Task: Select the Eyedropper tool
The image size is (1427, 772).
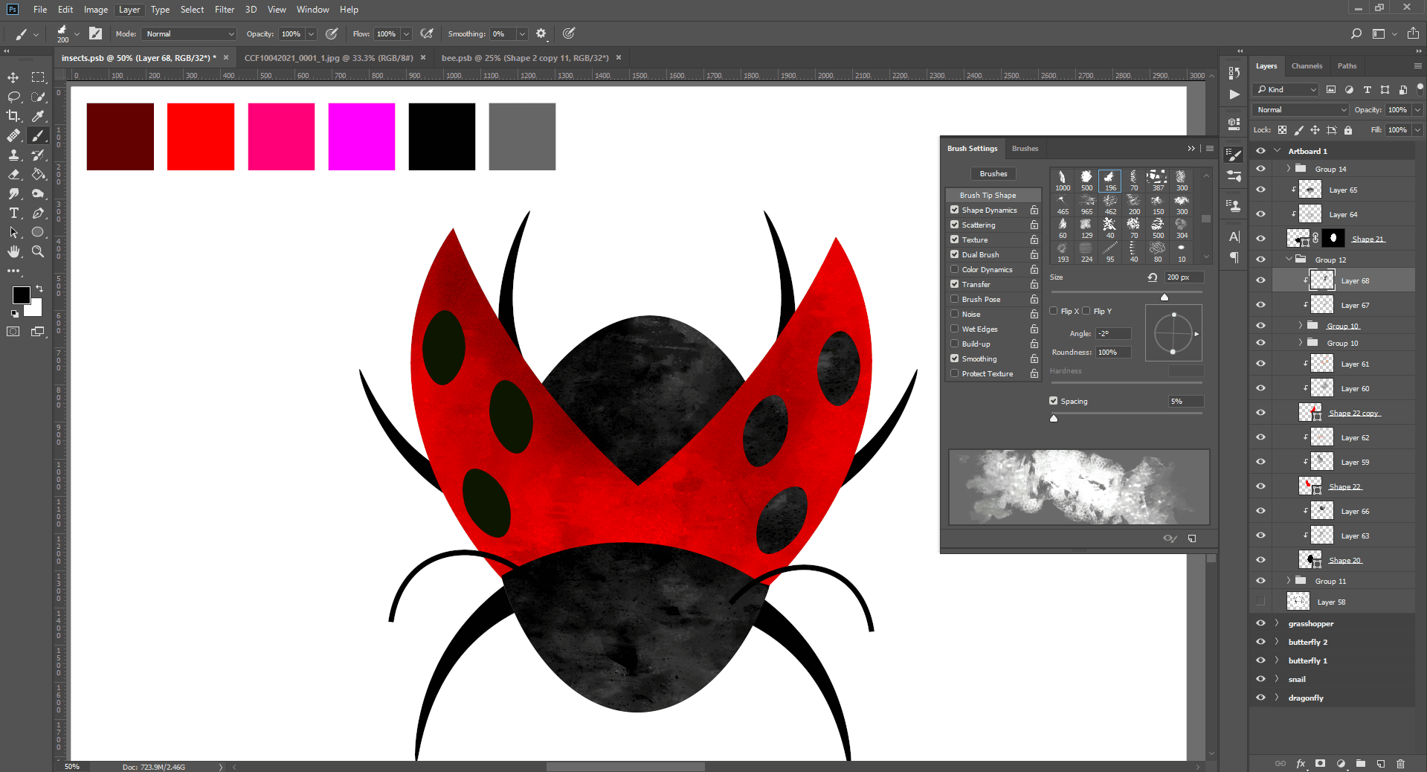Action: tap(38, 116)
